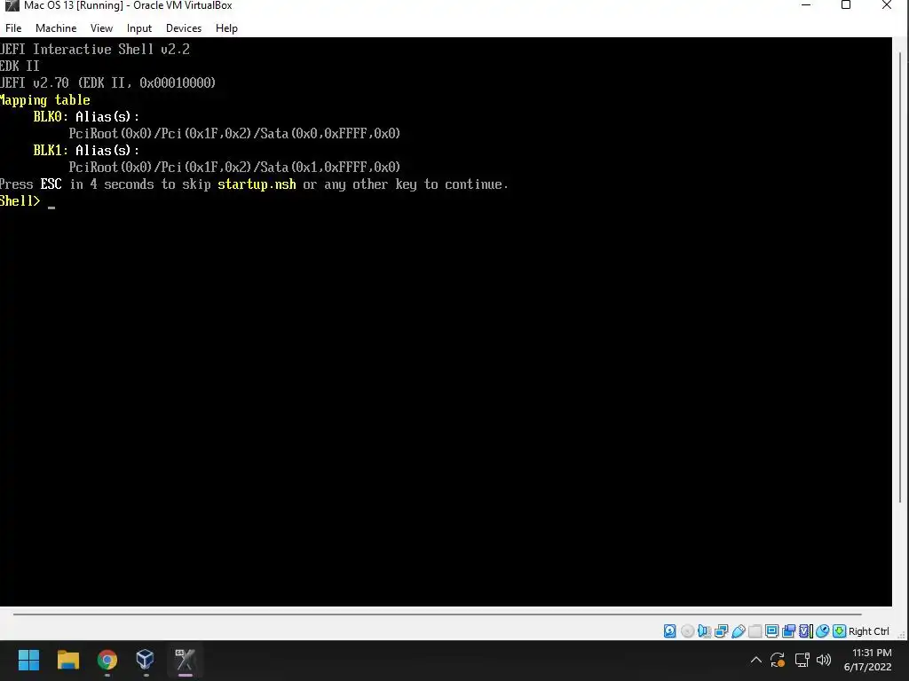Open the File menu
This screenshot has height=681, width=909.
coord(12,27)
